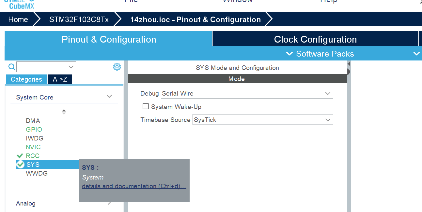This screenshot has height=212, width=422.
Task: Open the Timebase Source dropdown
Action: point(263,120)
